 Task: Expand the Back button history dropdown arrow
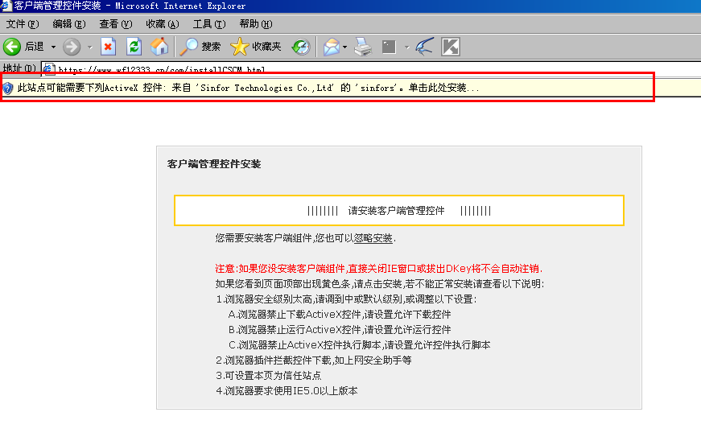click(x=54, y=47)
